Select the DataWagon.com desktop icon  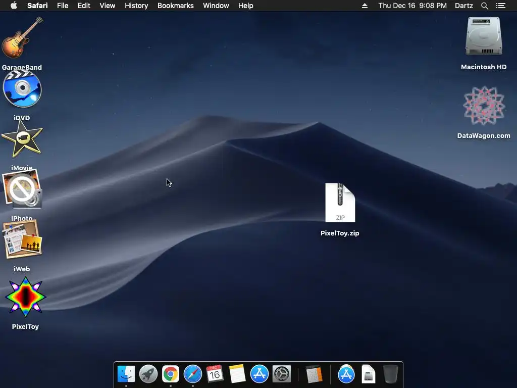[484, 106]
